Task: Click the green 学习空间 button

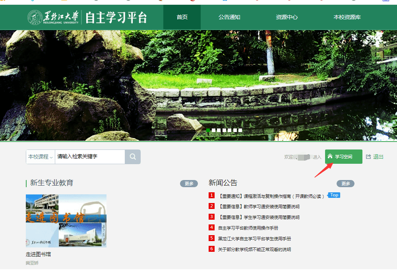Action: (343, 157)
